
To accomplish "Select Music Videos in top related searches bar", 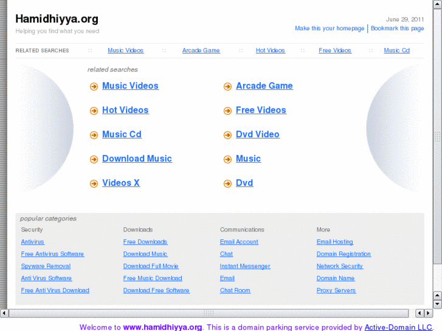I will [x=126, y=50].
